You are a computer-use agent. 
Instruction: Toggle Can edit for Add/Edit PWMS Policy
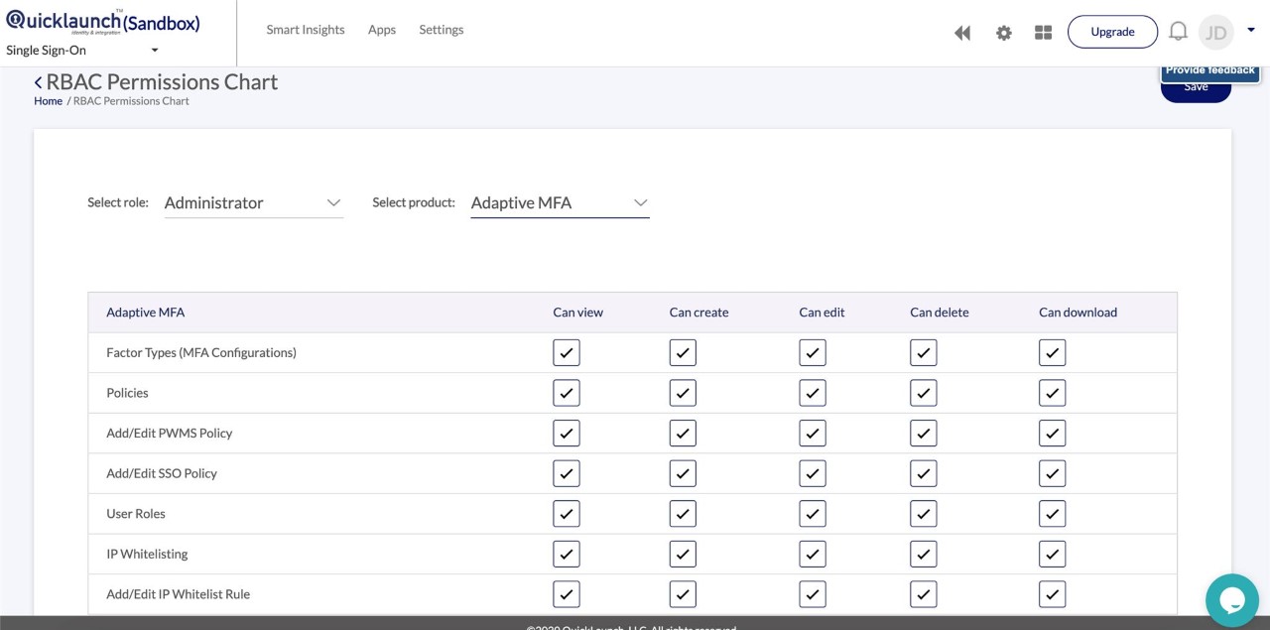click(x=813, y=433)
